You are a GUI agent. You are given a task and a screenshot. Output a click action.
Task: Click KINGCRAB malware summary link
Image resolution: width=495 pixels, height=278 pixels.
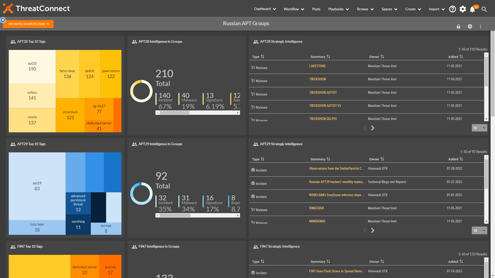(x=316, y=208)
